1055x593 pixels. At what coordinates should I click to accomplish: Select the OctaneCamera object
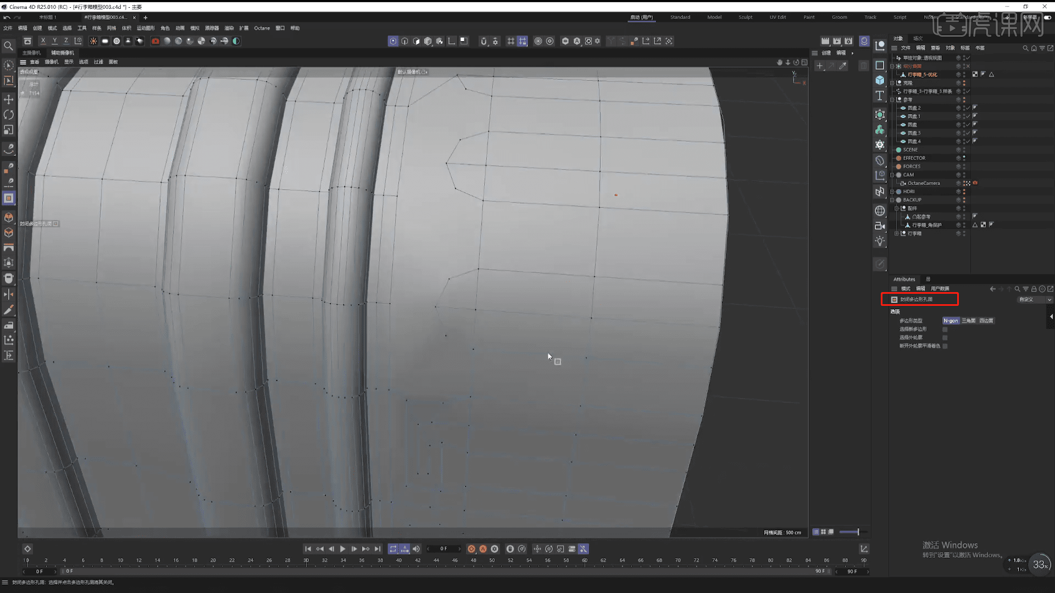[x=923, y=183]
